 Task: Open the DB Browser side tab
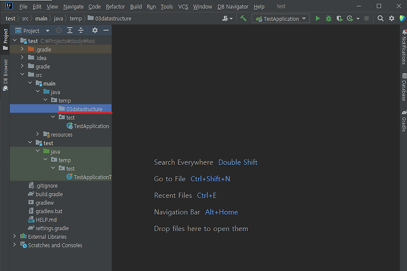pyautogui.click(x=5, y=75)
